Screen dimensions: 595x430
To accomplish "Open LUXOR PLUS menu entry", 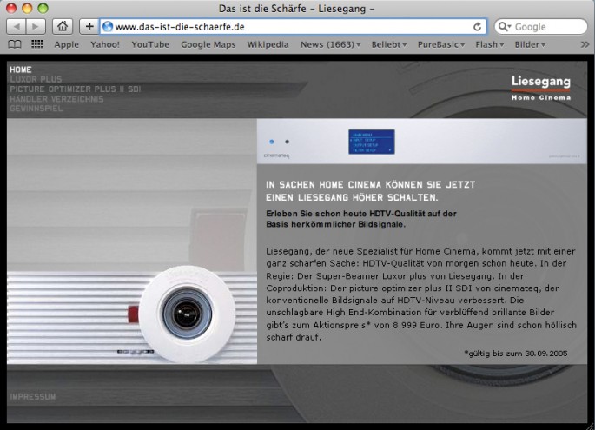I will [36, 79].
